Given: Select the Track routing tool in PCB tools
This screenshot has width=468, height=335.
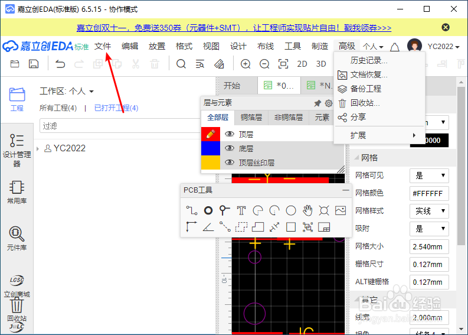Looking at the screenshot, I should pos(192,211).
